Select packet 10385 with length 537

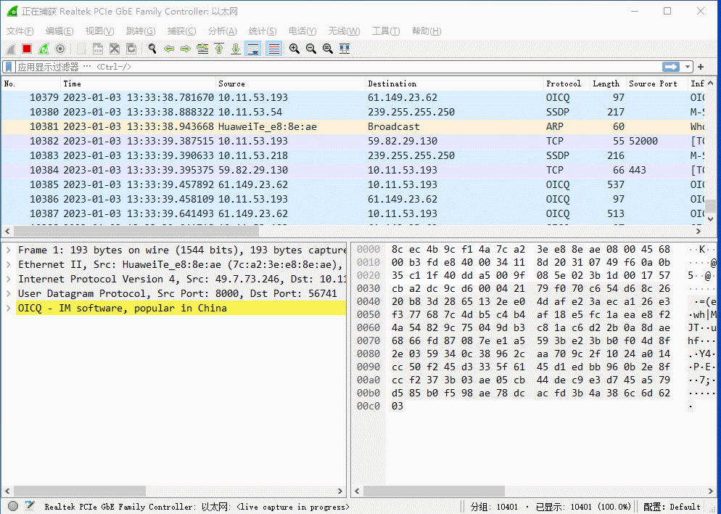(x=353, y=184)
